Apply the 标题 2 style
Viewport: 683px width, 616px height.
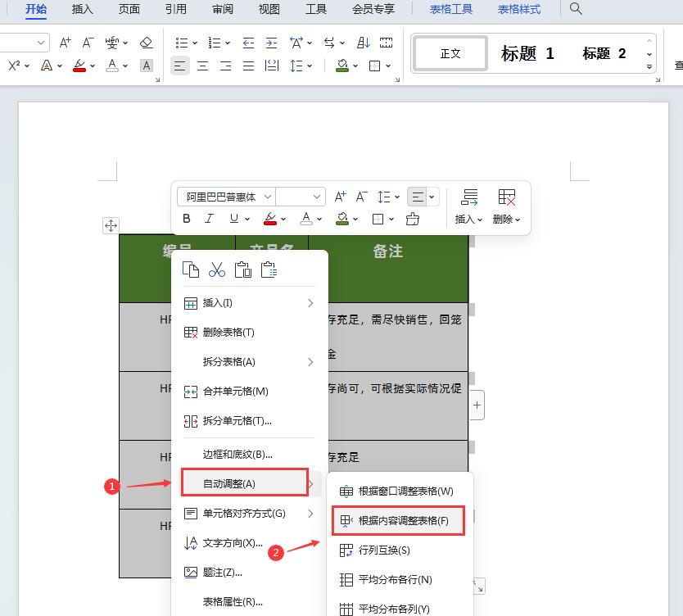604,53
